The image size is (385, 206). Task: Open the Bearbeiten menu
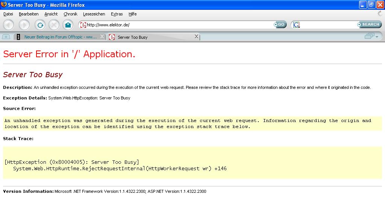coord(29,14)
